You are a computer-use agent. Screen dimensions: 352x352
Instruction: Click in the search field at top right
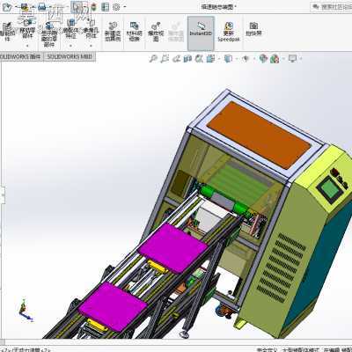click(332, 6)
